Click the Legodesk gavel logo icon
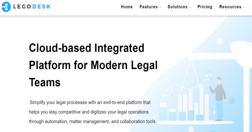 (x=6, y=7)
